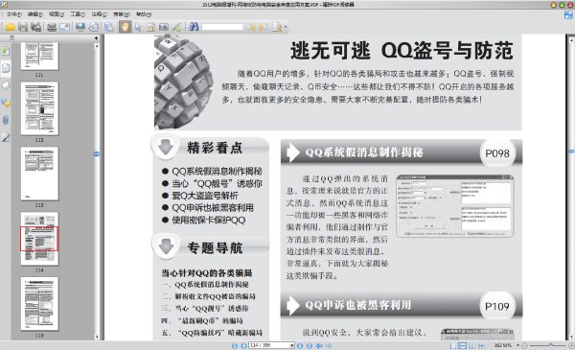Image resolution: width=575 pixels, height=350 pixels.
Task: Open the Comments panel sidebar icon
Action: tap(6, 103)
